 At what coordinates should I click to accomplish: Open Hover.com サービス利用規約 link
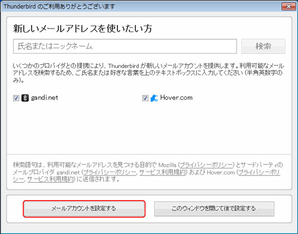pos(51,179)
